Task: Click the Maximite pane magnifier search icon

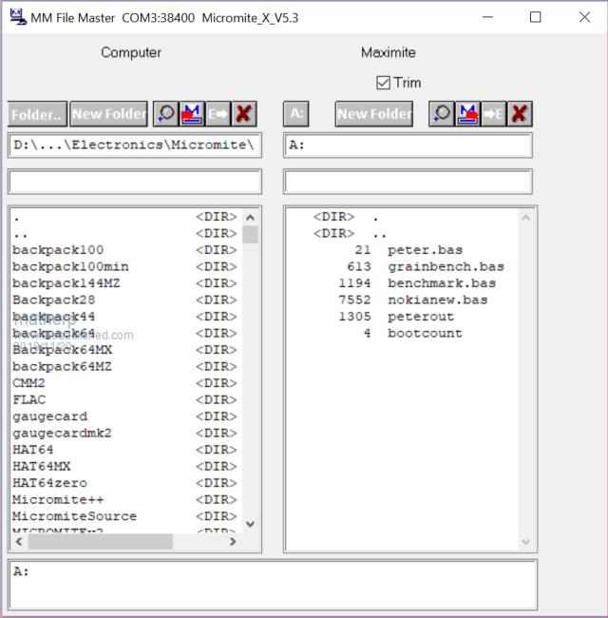Action: click(x=442, y=114)
